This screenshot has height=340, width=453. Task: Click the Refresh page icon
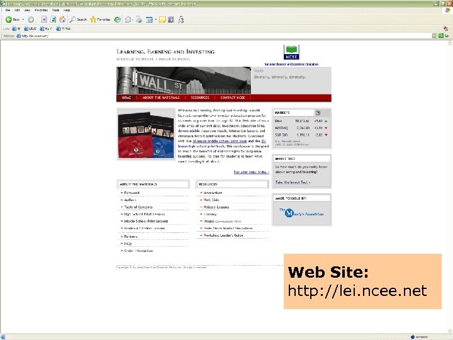pos(53,20)
